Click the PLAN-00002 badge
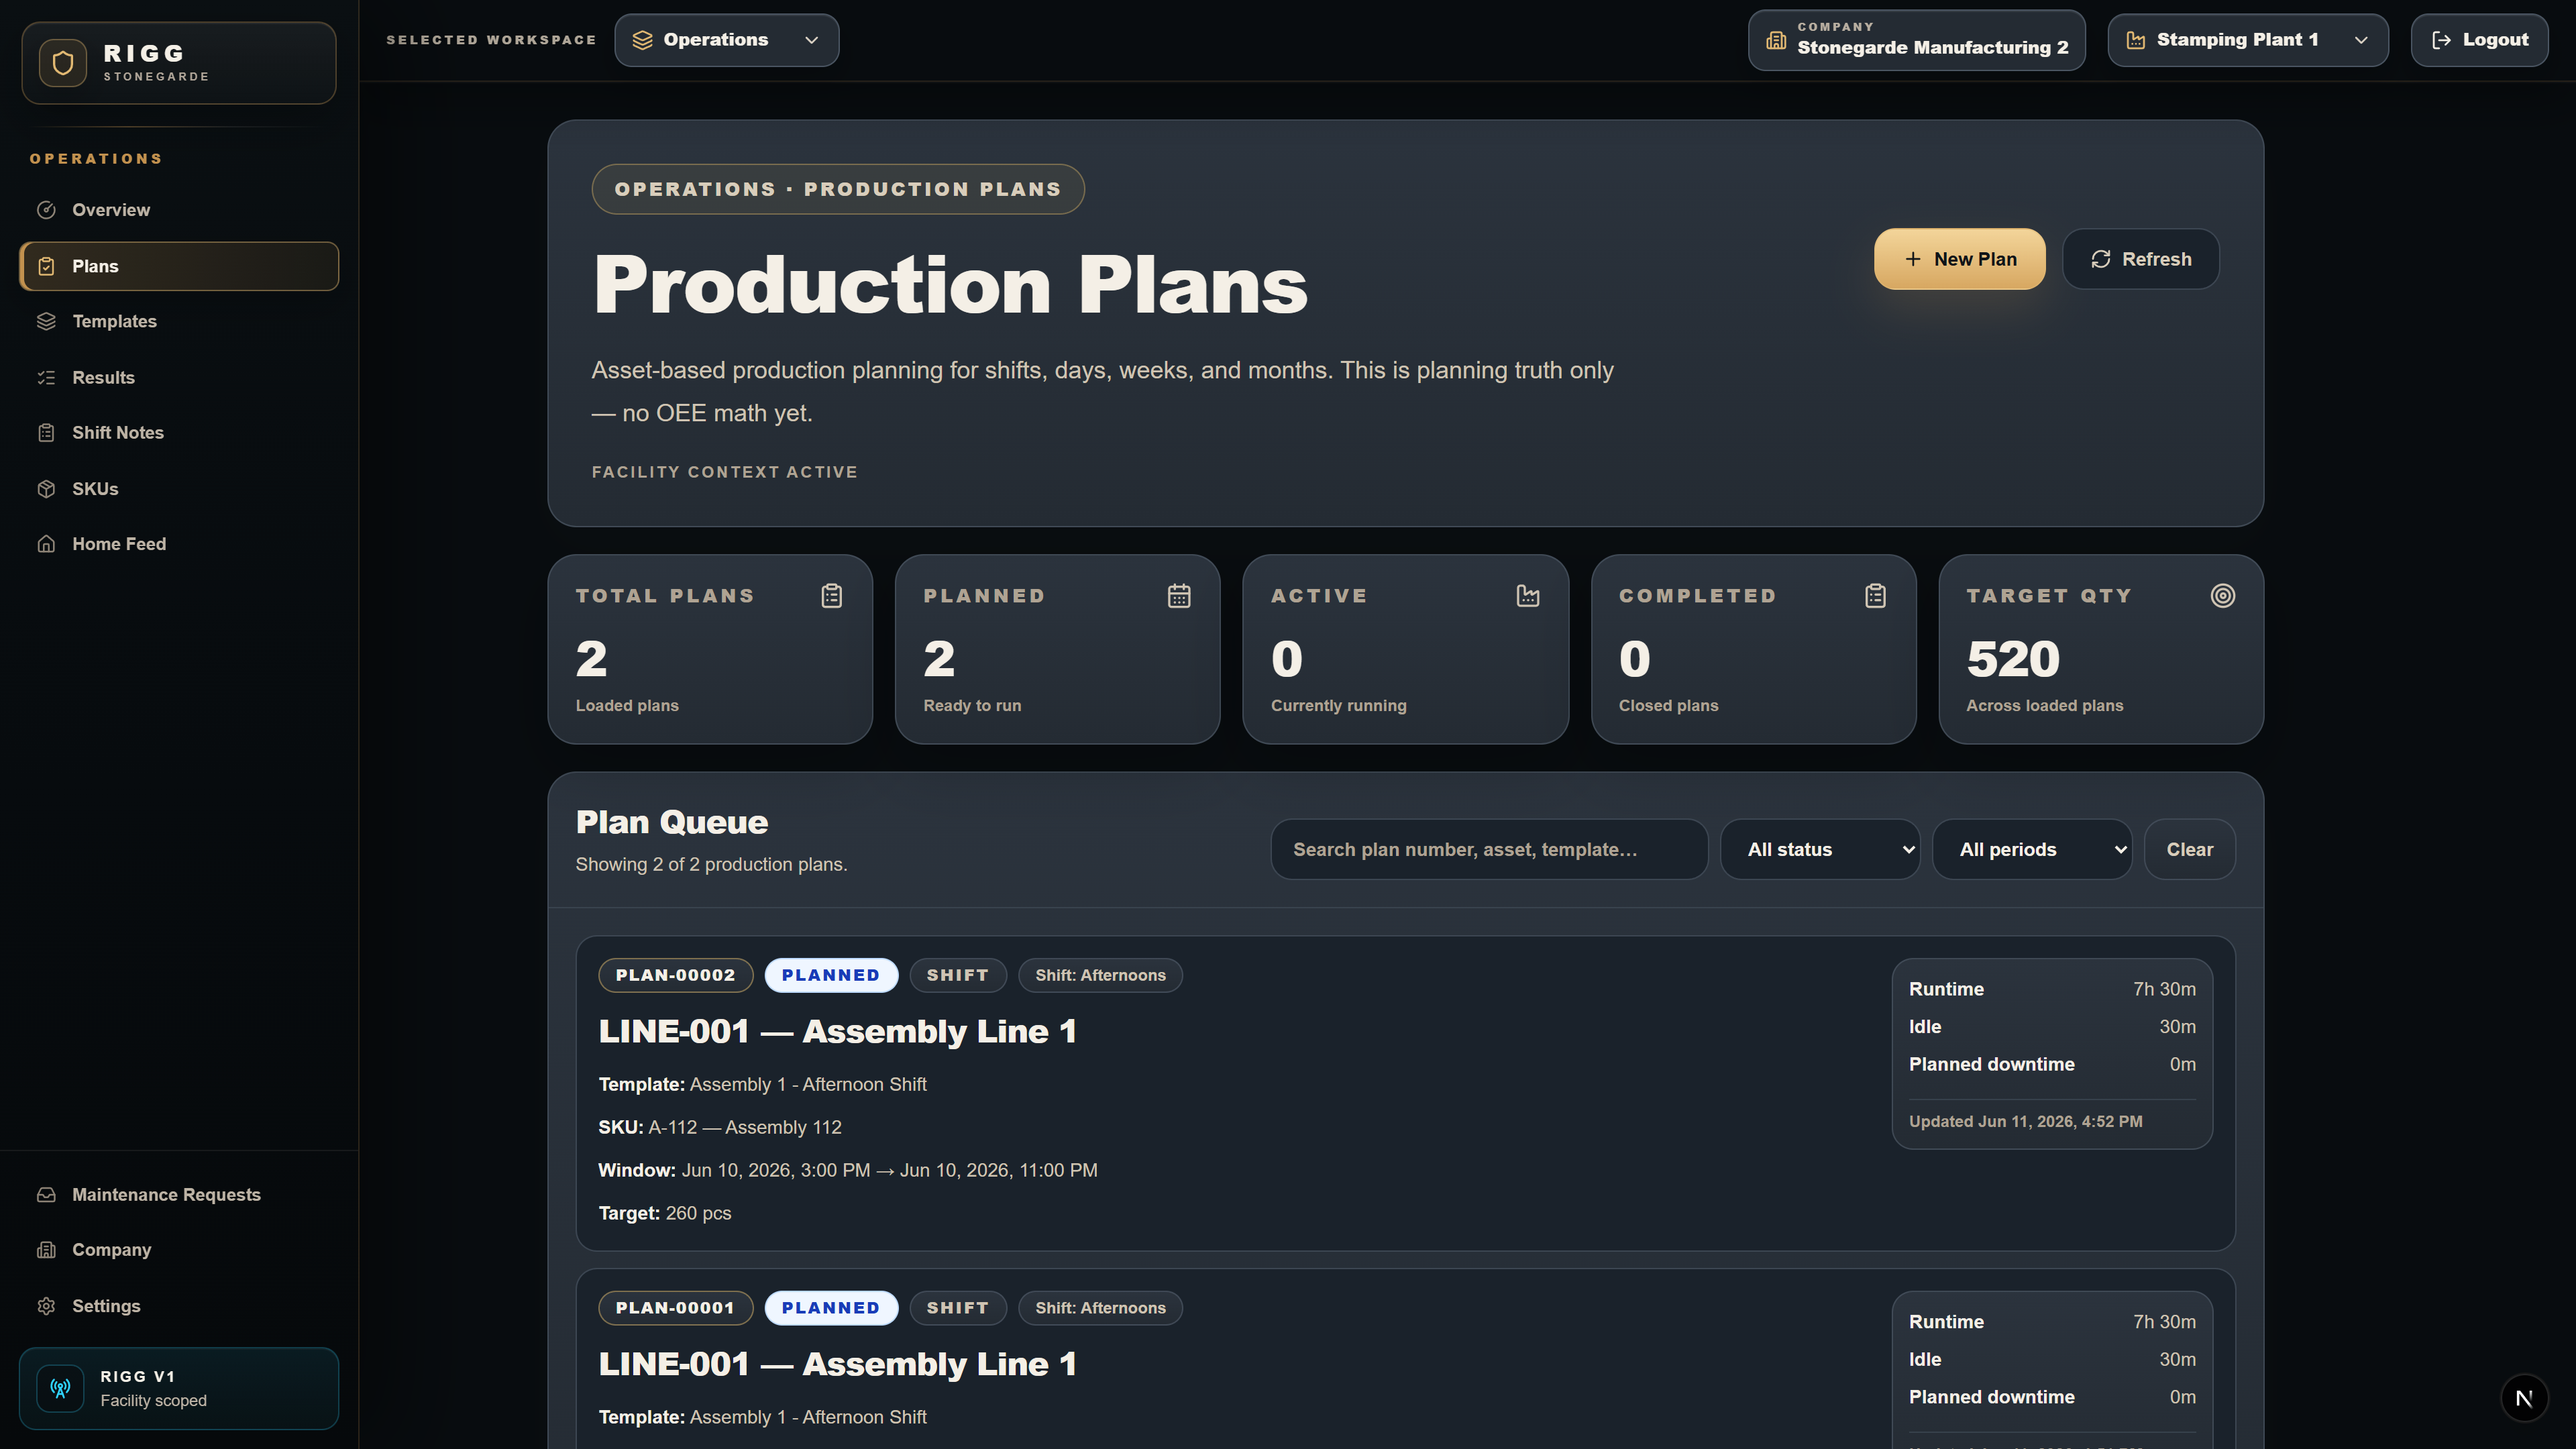The image size is (2576, 1449). (x=675, y=975)
